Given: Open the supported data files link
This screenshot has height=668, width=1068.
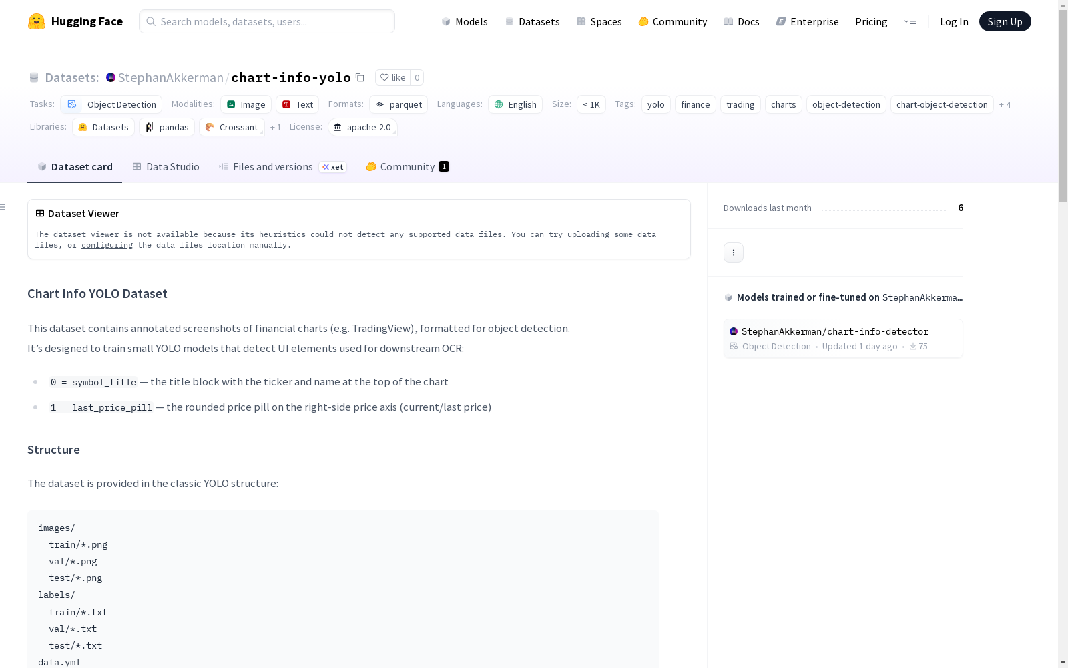Looking at the screenshot, I should [x=455, y=234].
